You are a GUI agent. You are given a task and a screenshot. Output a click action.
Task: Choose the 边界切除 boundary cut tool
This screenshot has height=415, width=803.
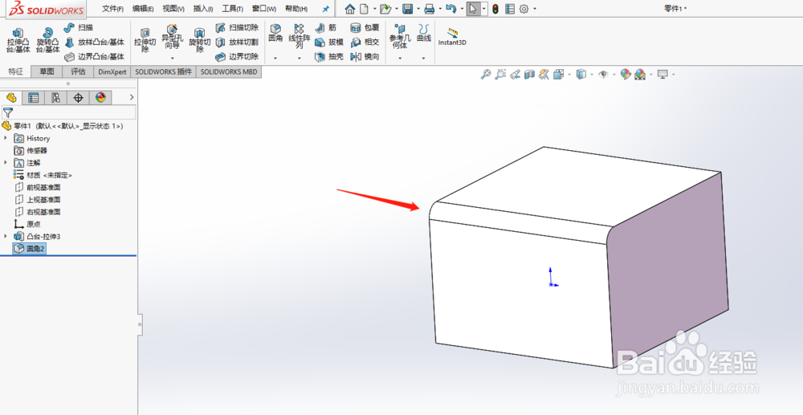(x=237, y=56)
